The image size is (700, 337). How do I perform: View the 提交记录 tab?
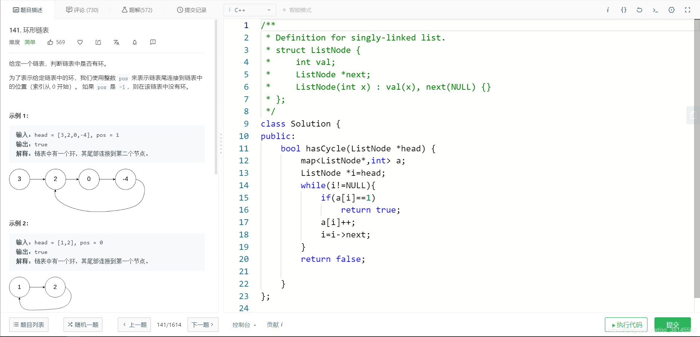[192, 10]
